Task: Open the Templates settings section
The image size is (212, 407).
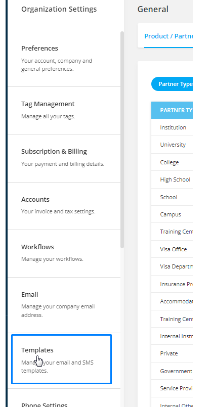Action: coord(62,359)
